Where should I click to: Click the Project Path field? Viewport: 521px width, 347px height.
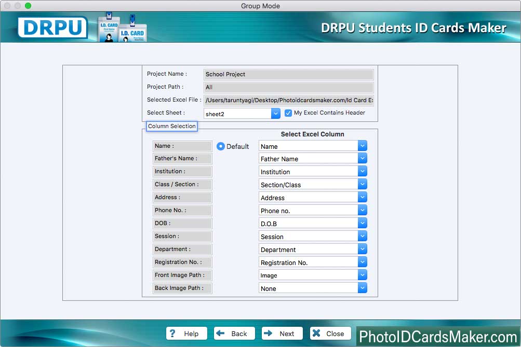pyautogui.click(x=288, y=87)
